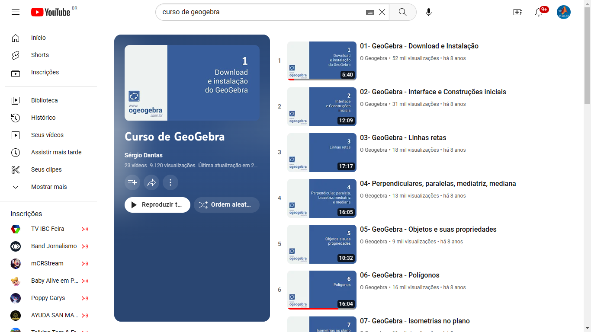
Task: Click thumbnail of video with 10:32 duration
Action: 322,244
